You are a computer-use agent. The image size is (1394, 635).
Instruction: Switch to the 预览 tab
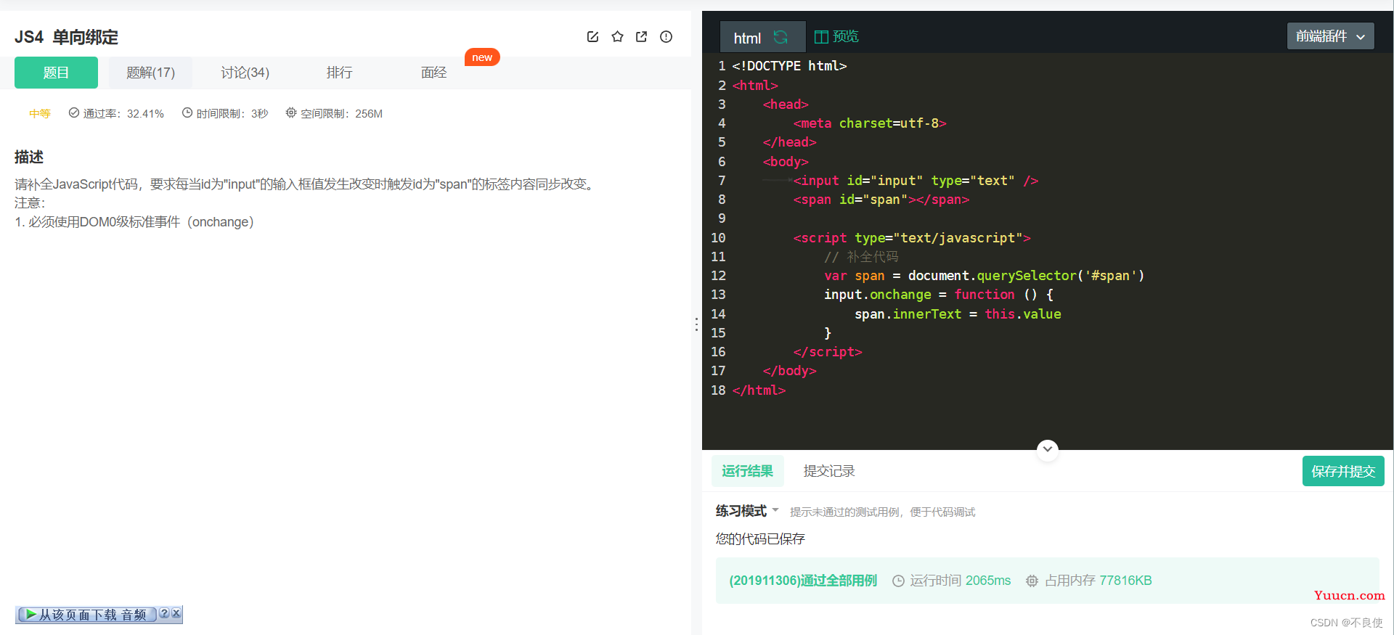[836, 36]
